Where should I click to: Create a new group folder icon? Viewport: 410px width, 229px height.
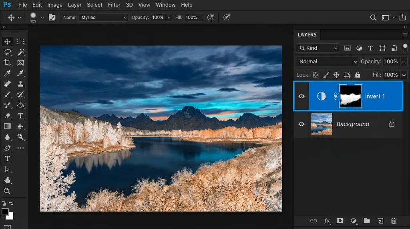pos(367,221)
